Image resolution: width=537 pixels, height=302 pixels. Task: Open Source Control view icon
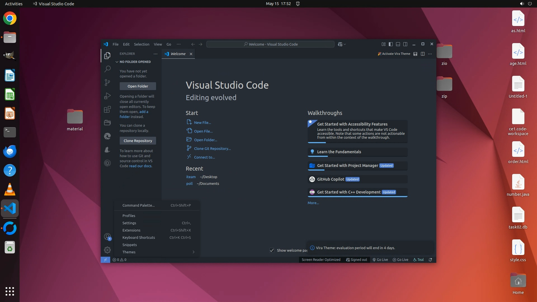107,82
